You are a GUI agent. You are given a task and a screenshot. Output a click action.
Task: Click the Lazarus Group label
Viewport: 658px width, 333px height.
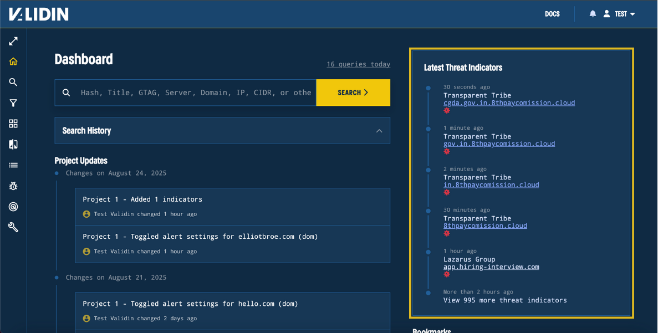[x=469, y=260]
